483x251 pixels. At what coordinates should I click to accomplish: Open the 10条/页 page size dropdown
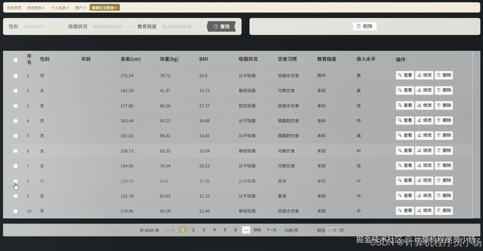point(291,230)
